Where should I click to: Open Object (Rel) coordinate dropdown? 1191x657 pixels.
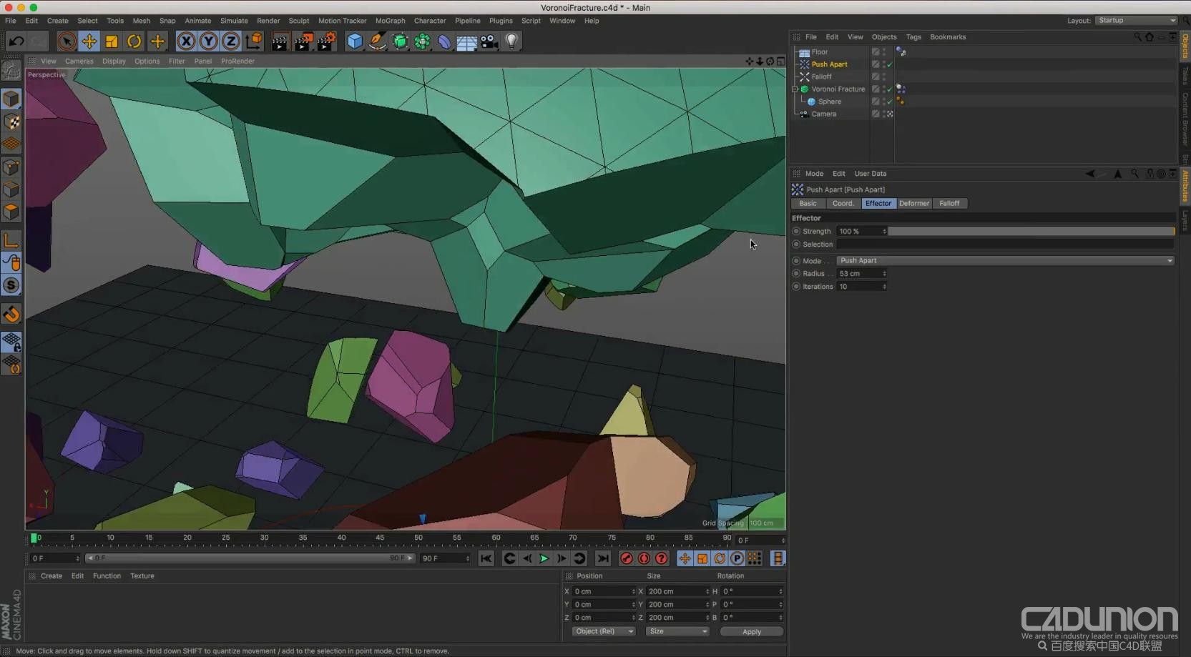(x=604, y=632)
